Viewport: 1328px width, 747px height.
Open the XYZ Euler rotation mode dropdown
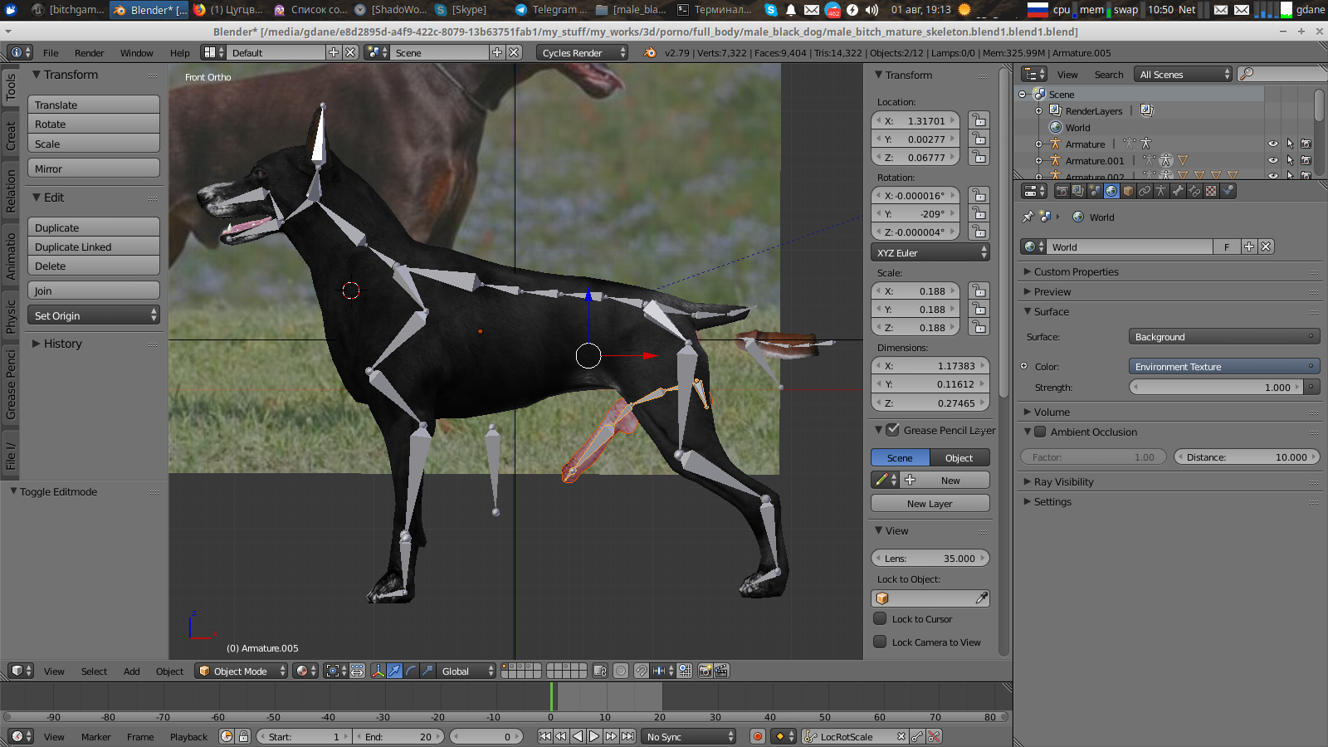pyautogui.click(x=930, y=252)
